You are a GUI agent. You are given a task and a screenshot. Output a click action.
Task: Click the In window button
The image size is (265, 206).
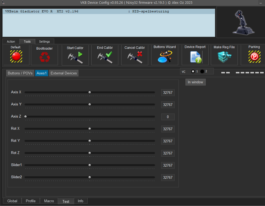point(195,82)
